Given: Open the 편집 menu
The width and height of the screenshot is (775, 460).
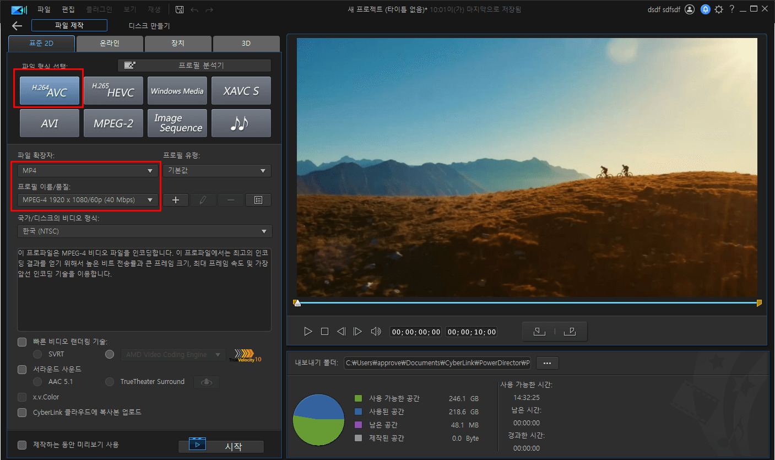Looking at the screenshot, I should (x=68, y=9).
